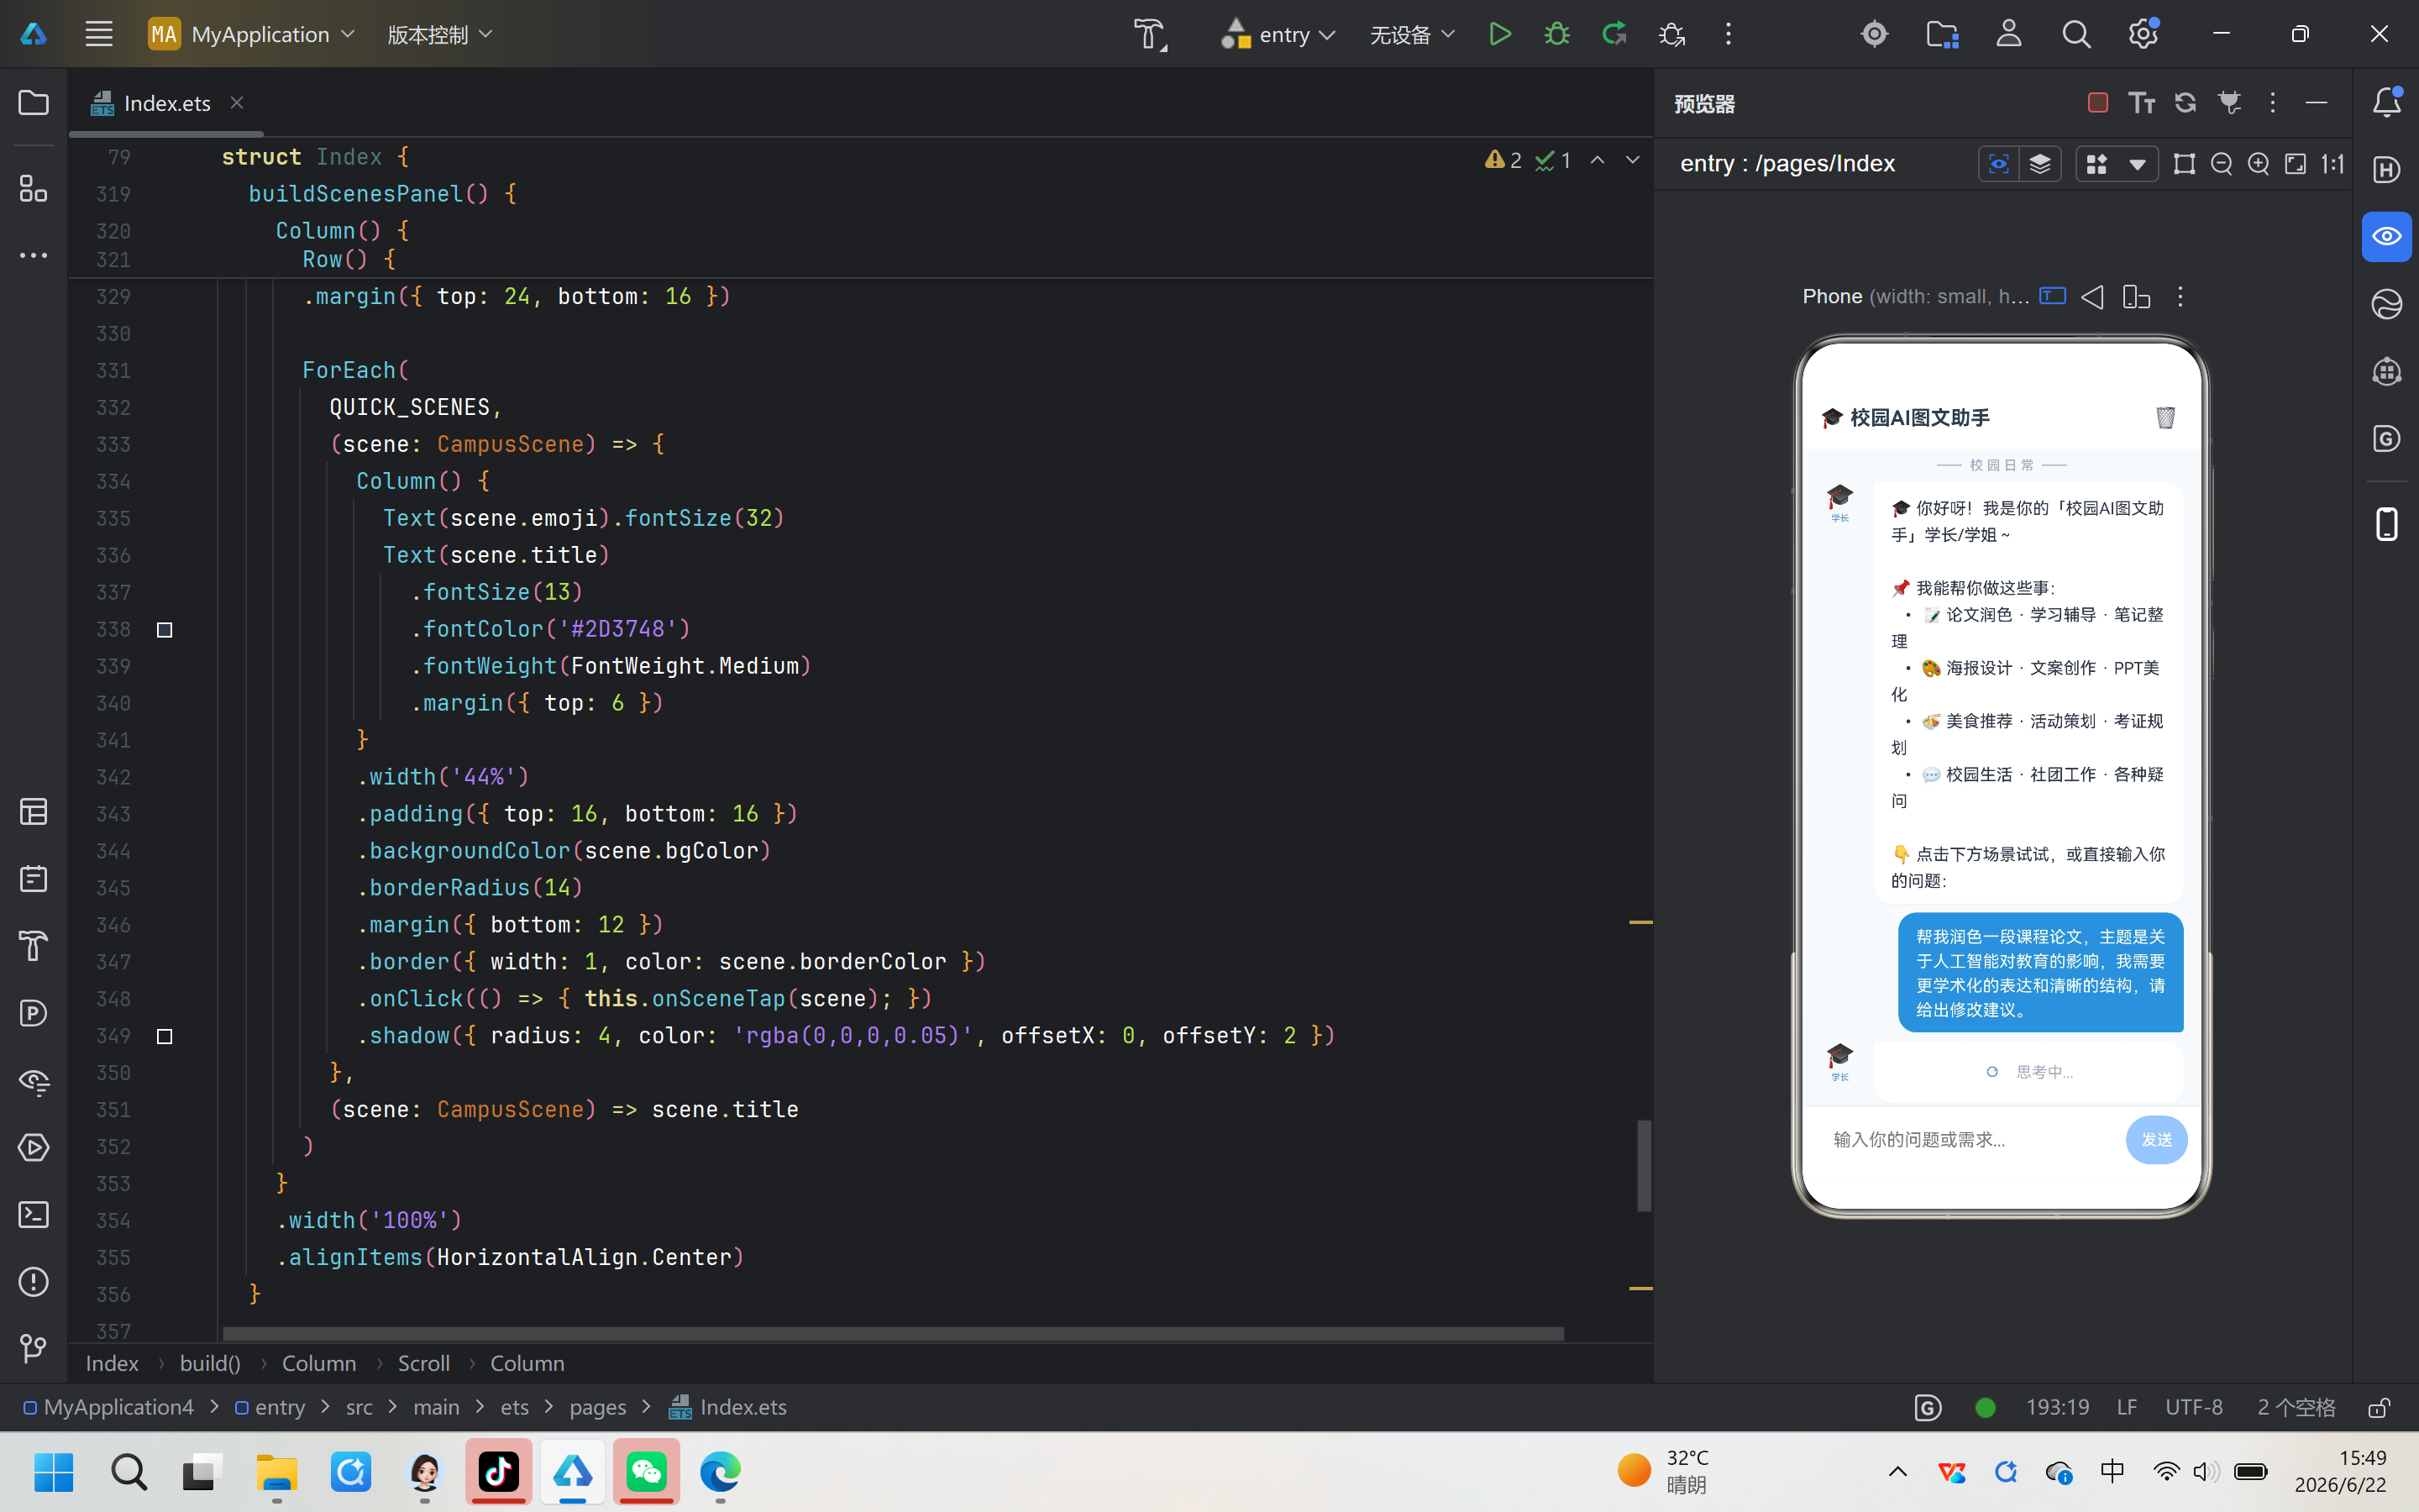This screenshot has height=1512, width=2419.
Task: Click the trash icon in app preview
Action: pos(2165,417)
